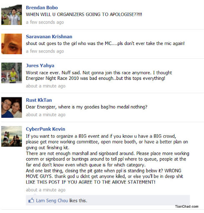The height and width of the screenshot is (213, 204).
Task: Click the TianChad.com watermark
Action: point(187,206)
